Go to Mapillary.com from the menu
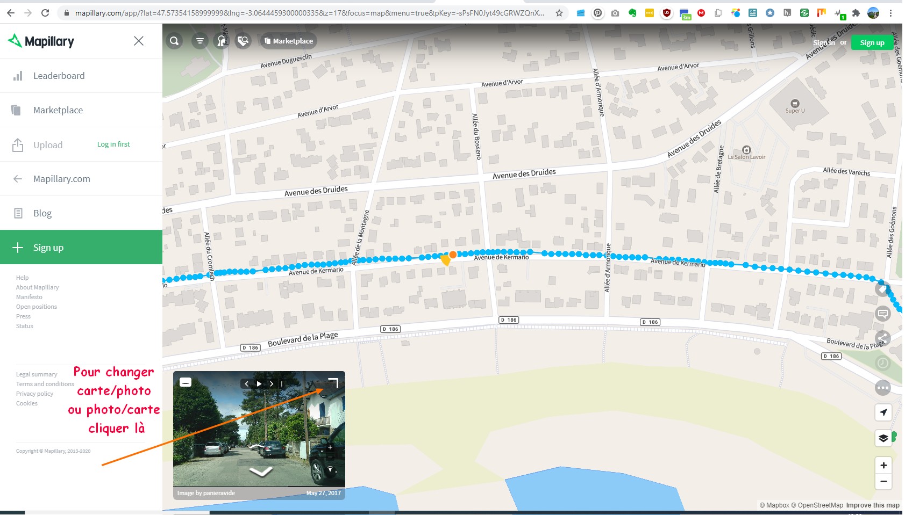The width and height of the screenshot is (905, 515). coord(81,179)
